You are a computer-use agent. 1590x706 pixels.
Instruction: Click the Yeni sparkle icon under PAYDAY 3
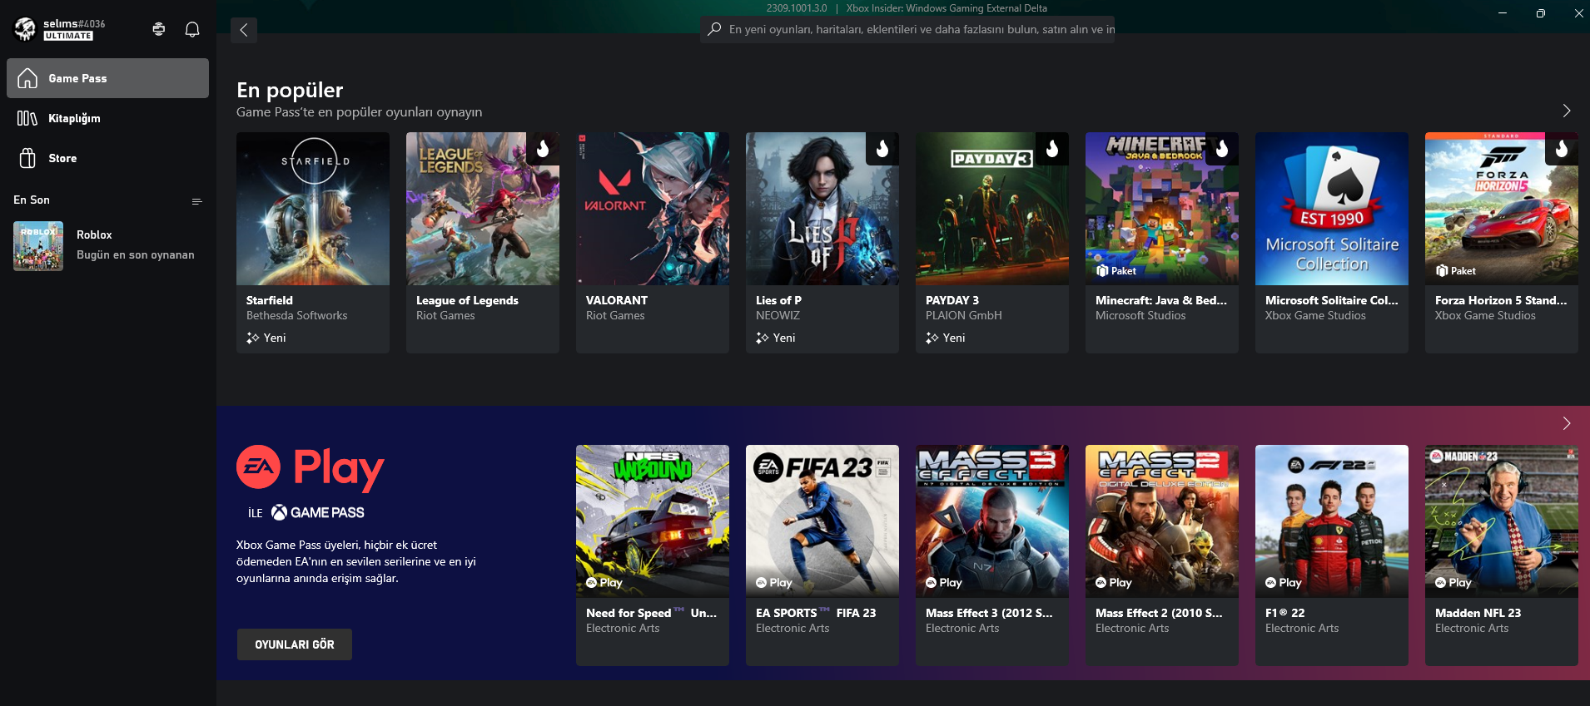tap(932, 338)
